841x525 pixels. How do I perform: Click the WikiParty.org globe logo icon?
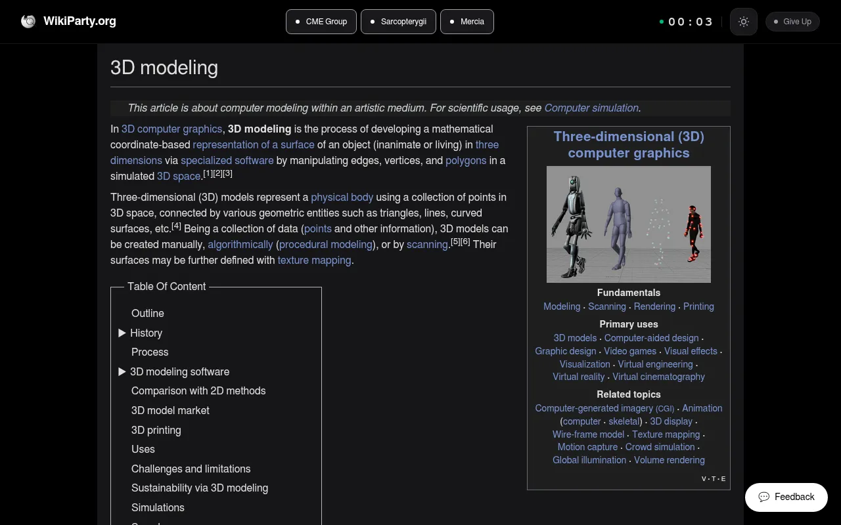tap(28, 21)
